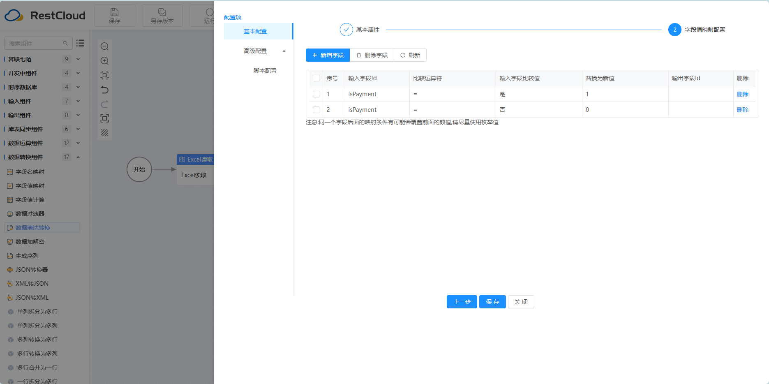The width and height of the screenshot is (769, 384).
Task: Click the fit-to-canvas frame icon
Action: (x=104, y=75)
